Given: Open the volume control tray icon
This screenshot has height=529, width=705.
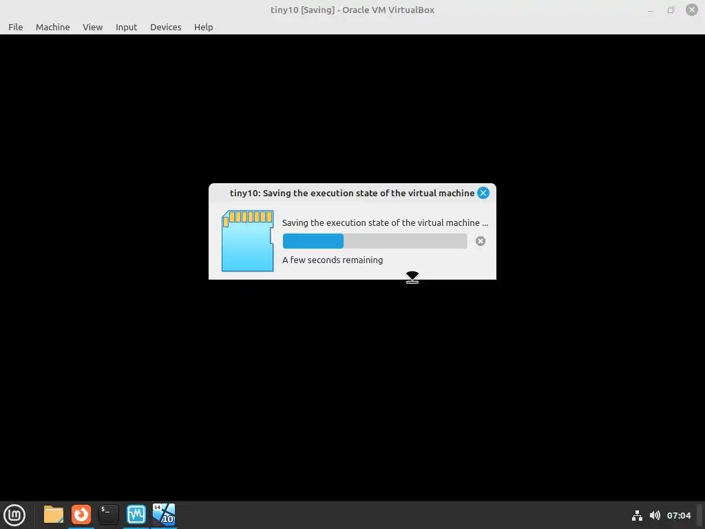Looking at the screenshot, I should (x=655, y=515).
